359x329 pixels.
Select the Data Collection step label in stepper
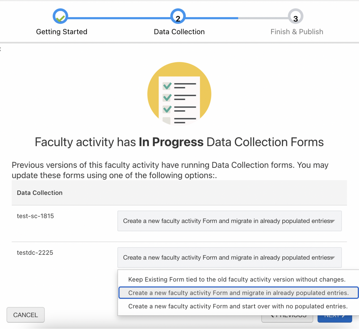179,32
